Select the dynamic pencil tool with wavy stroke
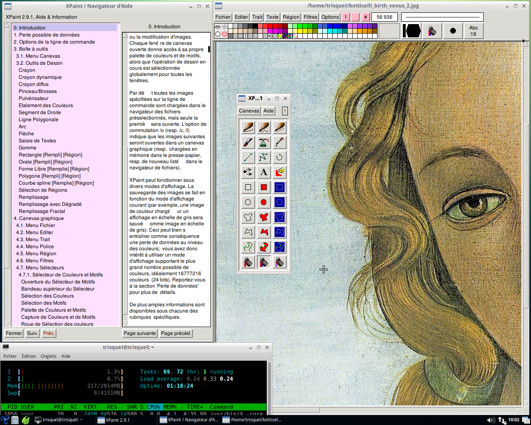This screenshot has height=425, width=531. [264, 127]
